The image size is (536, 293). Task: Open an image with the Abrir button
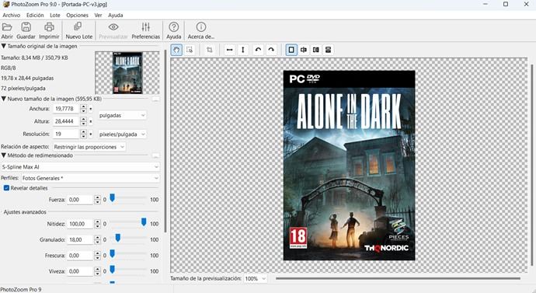7,30
